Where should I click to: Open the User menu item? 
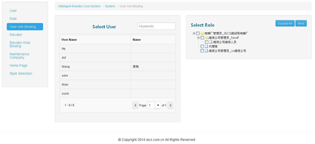point(13,11)
